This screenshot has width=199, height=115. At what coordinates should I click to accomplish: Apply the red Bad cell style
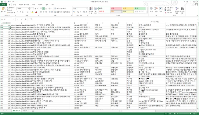[x=116, y=8]
